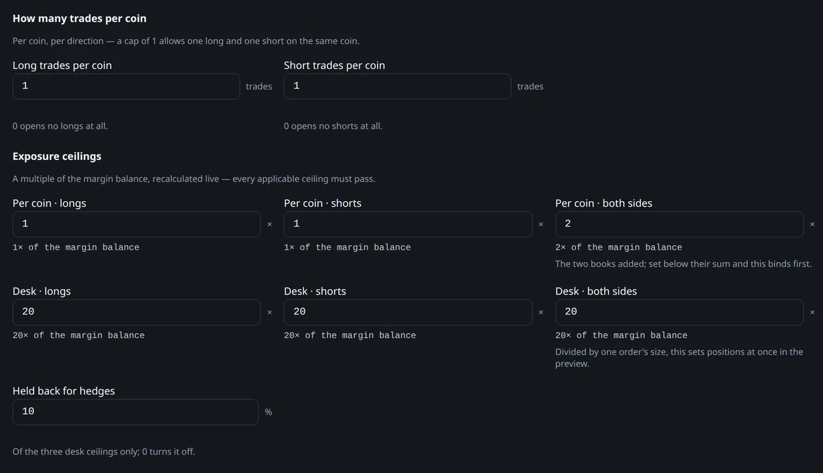Click the 'Desk · longs' label
Image resolution: width=823 pixels, height=473 pixels.
(42, 291)
